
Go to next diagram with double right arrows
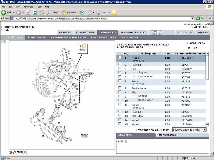196,48
